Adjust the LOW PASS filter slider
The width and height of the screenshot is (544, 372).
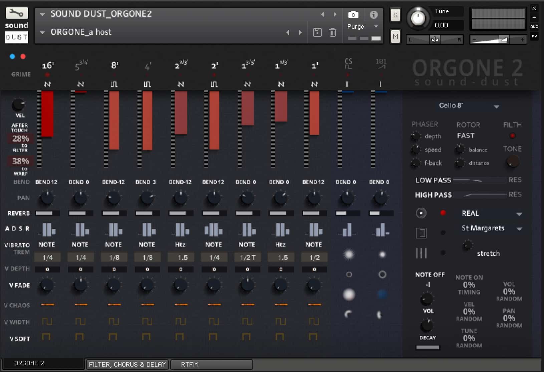[480, 180]
